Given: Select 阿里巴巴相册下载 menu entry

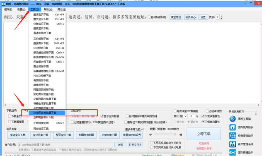Looking at the screenshot, I should tap(47, 90).
